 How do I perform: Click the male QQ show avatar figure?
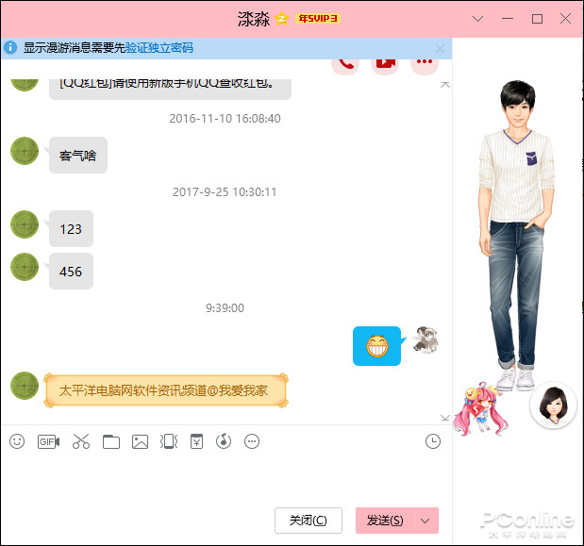point(517,235)
